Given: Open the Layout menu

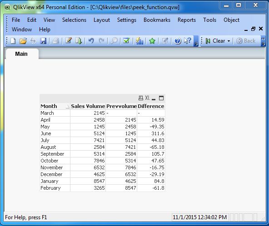Looking at the screenshot, I should (x=102, y=20).
